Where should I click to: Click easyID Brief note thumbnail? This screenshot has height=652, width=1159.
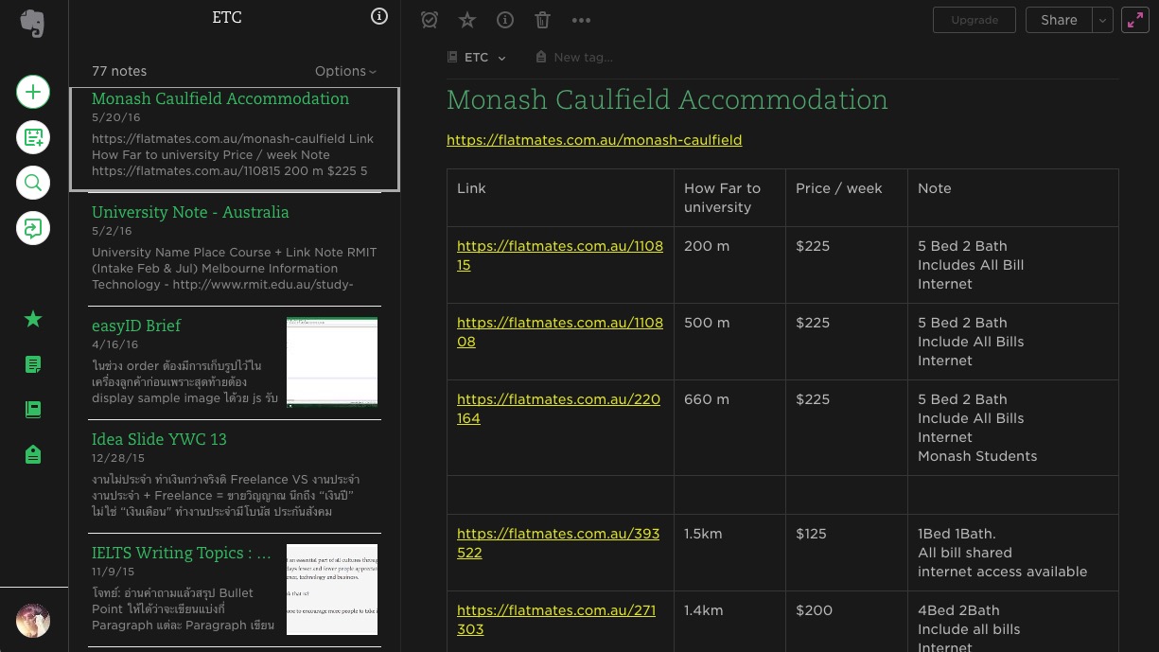point(332,362)
